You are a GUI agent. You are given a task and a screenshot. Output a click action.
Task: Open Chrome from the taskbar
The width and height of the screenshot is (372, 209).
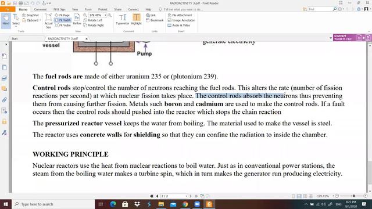(x=185, y=204)
